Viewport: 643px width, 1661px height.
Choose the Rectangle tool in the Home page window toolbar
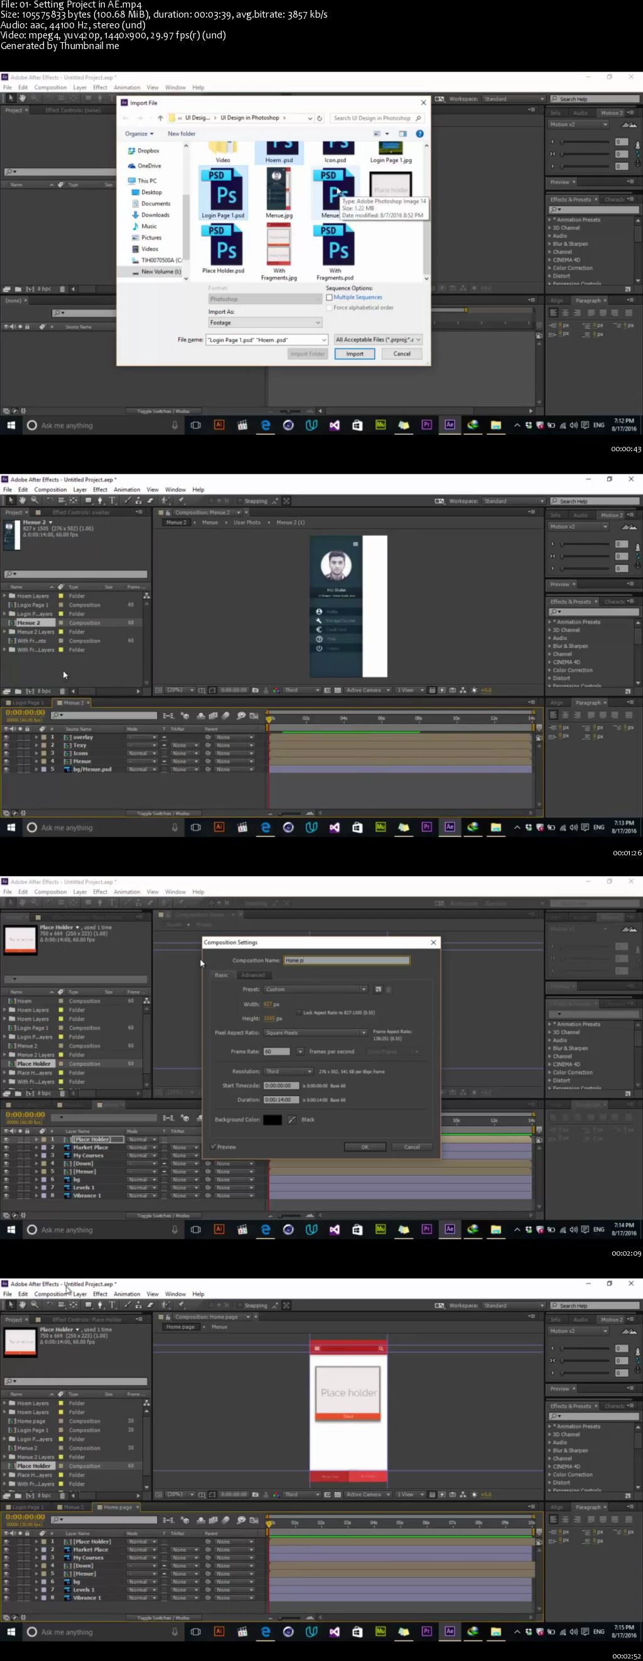point(88,1305)
